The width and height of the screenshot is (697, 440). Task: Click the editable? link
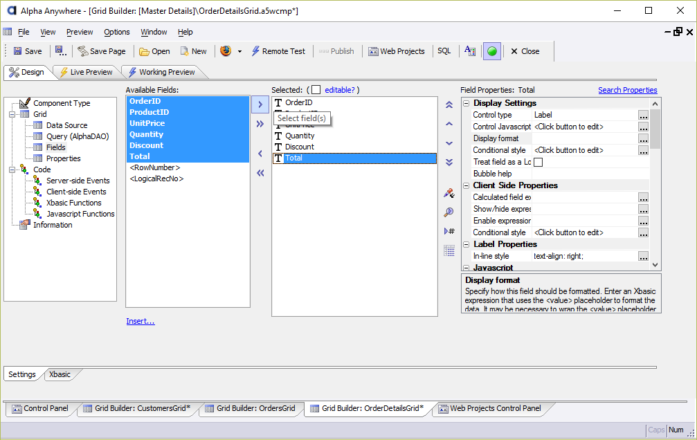tap(340, 90)
